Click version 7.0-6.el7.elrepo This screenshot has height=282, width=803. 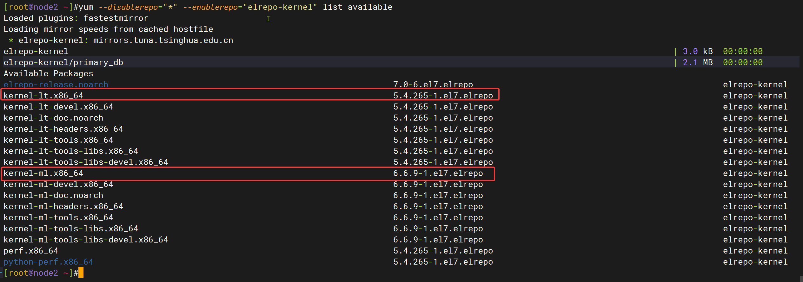(x=433, y=85)
